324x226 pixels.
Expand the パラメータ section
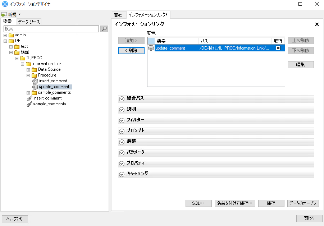pyautogui.click(x=122, y=153)
